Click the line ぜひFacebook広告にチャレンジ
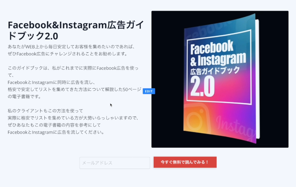 coord(68,54)
